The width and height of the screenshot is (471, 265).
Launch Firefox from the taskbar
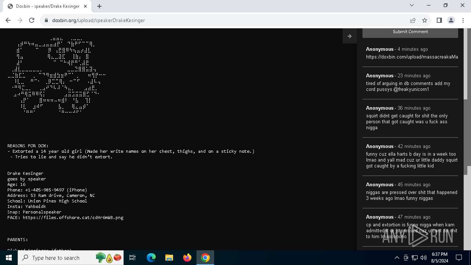(x=187, y=258)
